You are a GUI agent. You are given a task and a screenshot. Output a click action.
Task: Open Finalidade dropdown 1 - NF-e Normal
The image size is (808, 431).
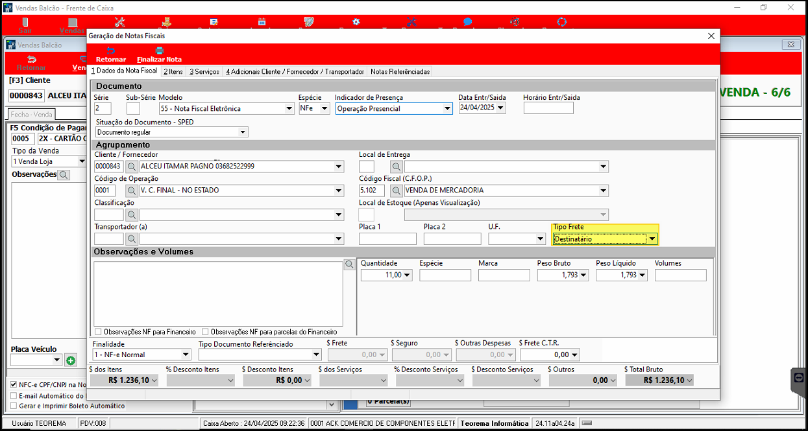point(186,355)
